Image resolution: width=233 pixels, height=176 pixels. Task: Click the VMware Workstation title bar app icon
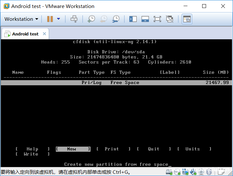click(x=6, y=6)
